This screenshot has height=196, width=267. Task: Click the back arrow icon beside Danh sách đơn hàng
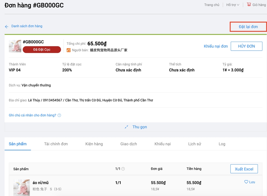pyautogui.click(x=7, y=27)
